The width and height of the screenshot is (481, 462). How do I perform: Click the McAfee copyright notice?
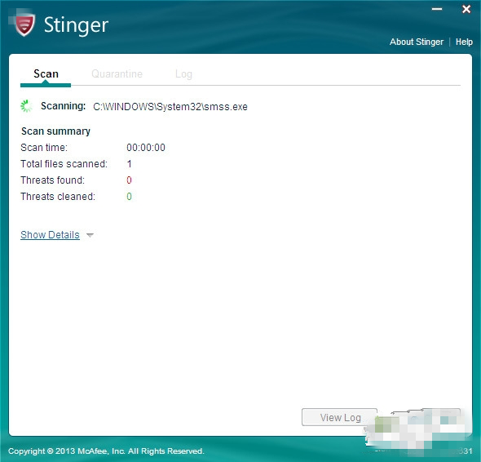coord(106,451)
